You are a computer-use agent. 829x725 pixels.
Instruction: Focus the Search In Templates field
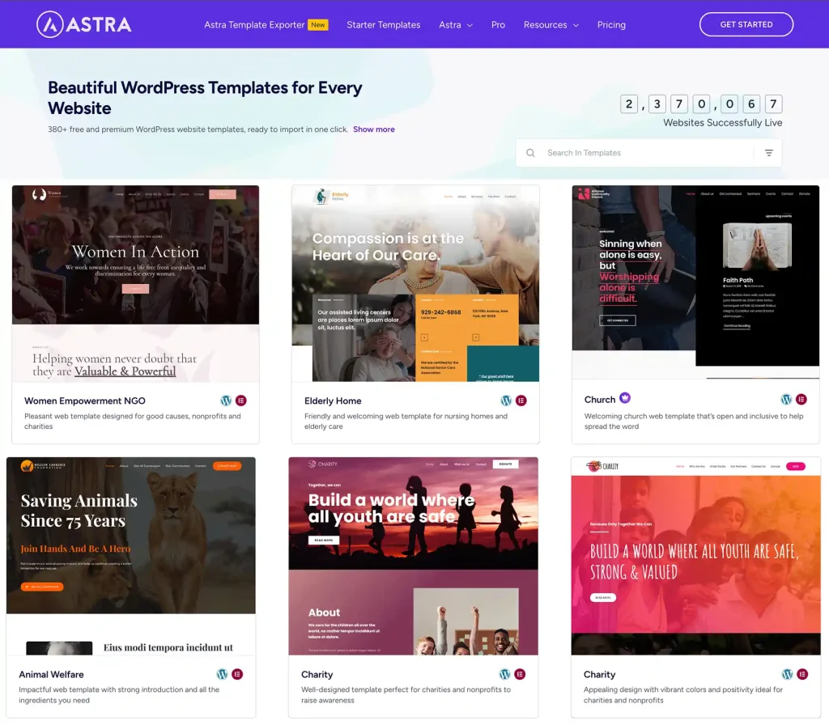point(648,153)
